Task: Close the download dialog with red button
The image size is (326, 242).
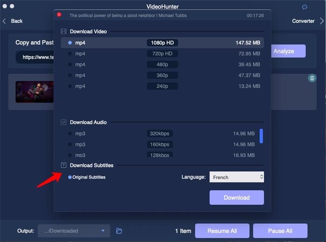Action: pyautogui.click(x=59, y=14)
